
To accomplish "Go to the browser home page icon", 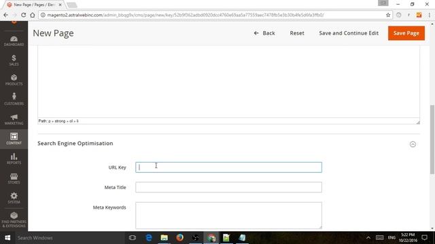I will coord(33,15).
